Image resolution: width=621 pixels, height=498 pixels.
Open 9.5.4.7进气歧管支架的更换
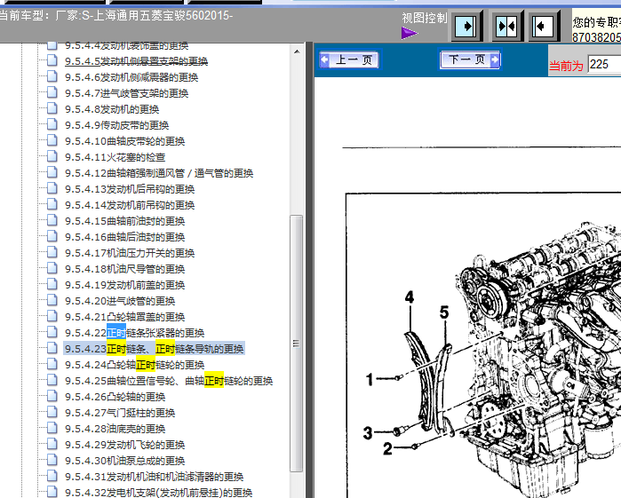click(127, 93)
